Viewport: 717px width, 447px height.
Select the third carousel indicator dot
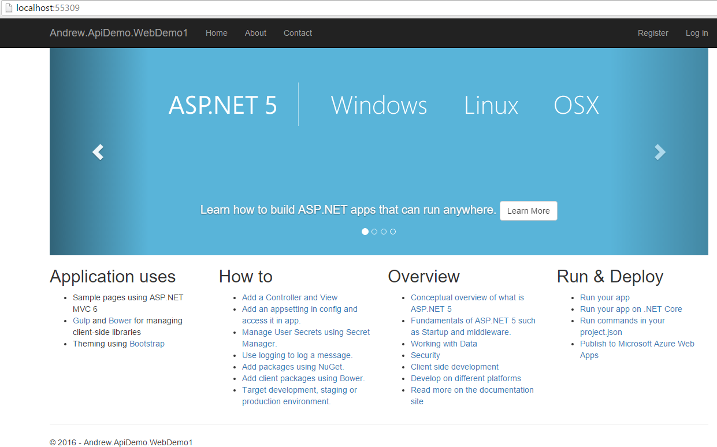384,232
